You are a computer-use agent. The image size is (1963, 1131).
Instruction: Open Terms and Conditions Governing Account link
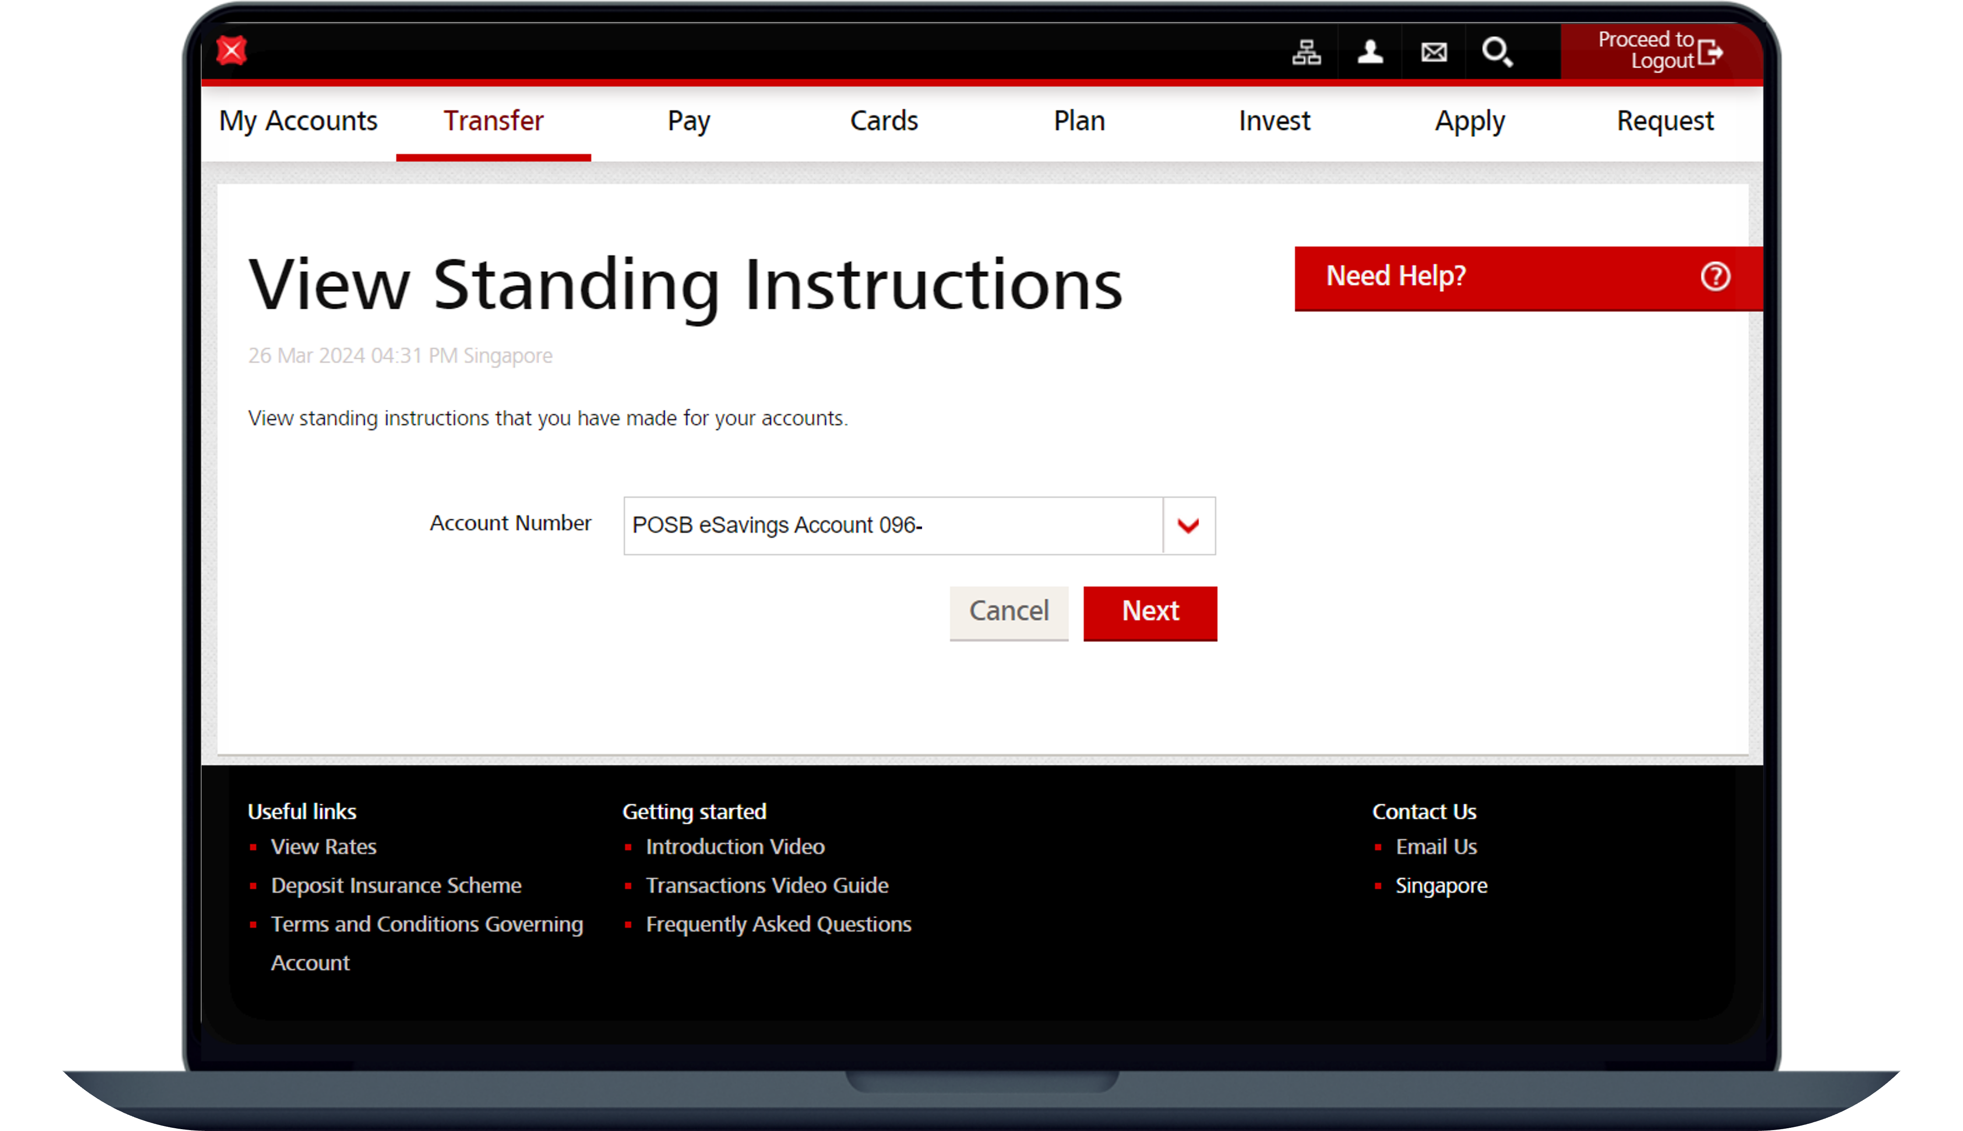tap(427, 943)
